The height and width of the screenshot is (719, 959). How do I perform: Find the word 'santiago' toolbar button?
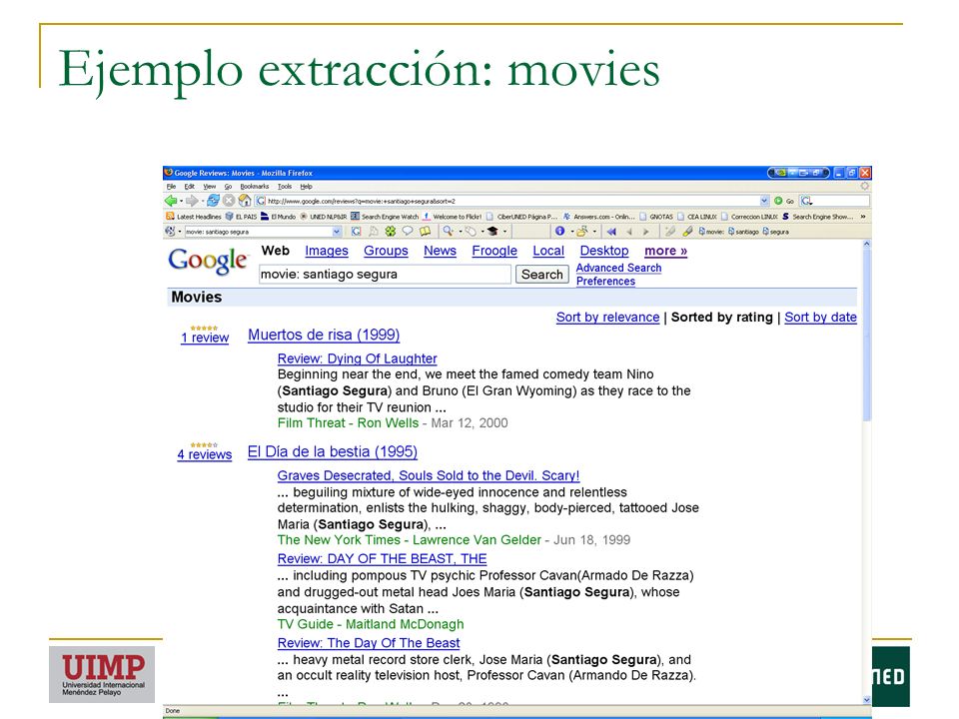pos(743,232)
